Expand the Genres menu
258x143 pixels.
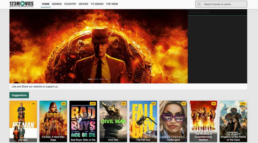[57, 4]
